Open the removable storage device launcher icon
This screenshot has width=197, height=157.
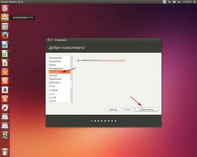tap(5, 135)
